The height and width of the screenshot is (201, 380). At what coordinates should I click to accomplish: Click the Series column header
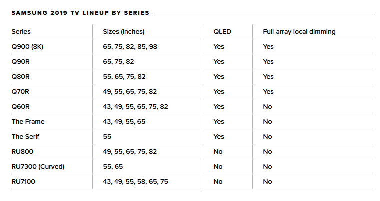(21, 32)
